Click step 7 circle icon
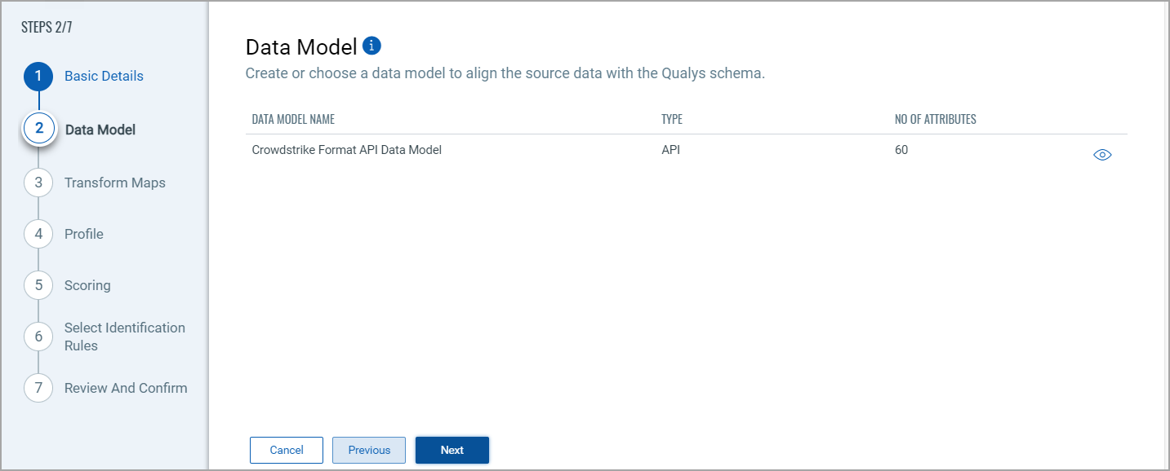The width and height of the screenshot is (1170, 471). [x=38, y=388]
